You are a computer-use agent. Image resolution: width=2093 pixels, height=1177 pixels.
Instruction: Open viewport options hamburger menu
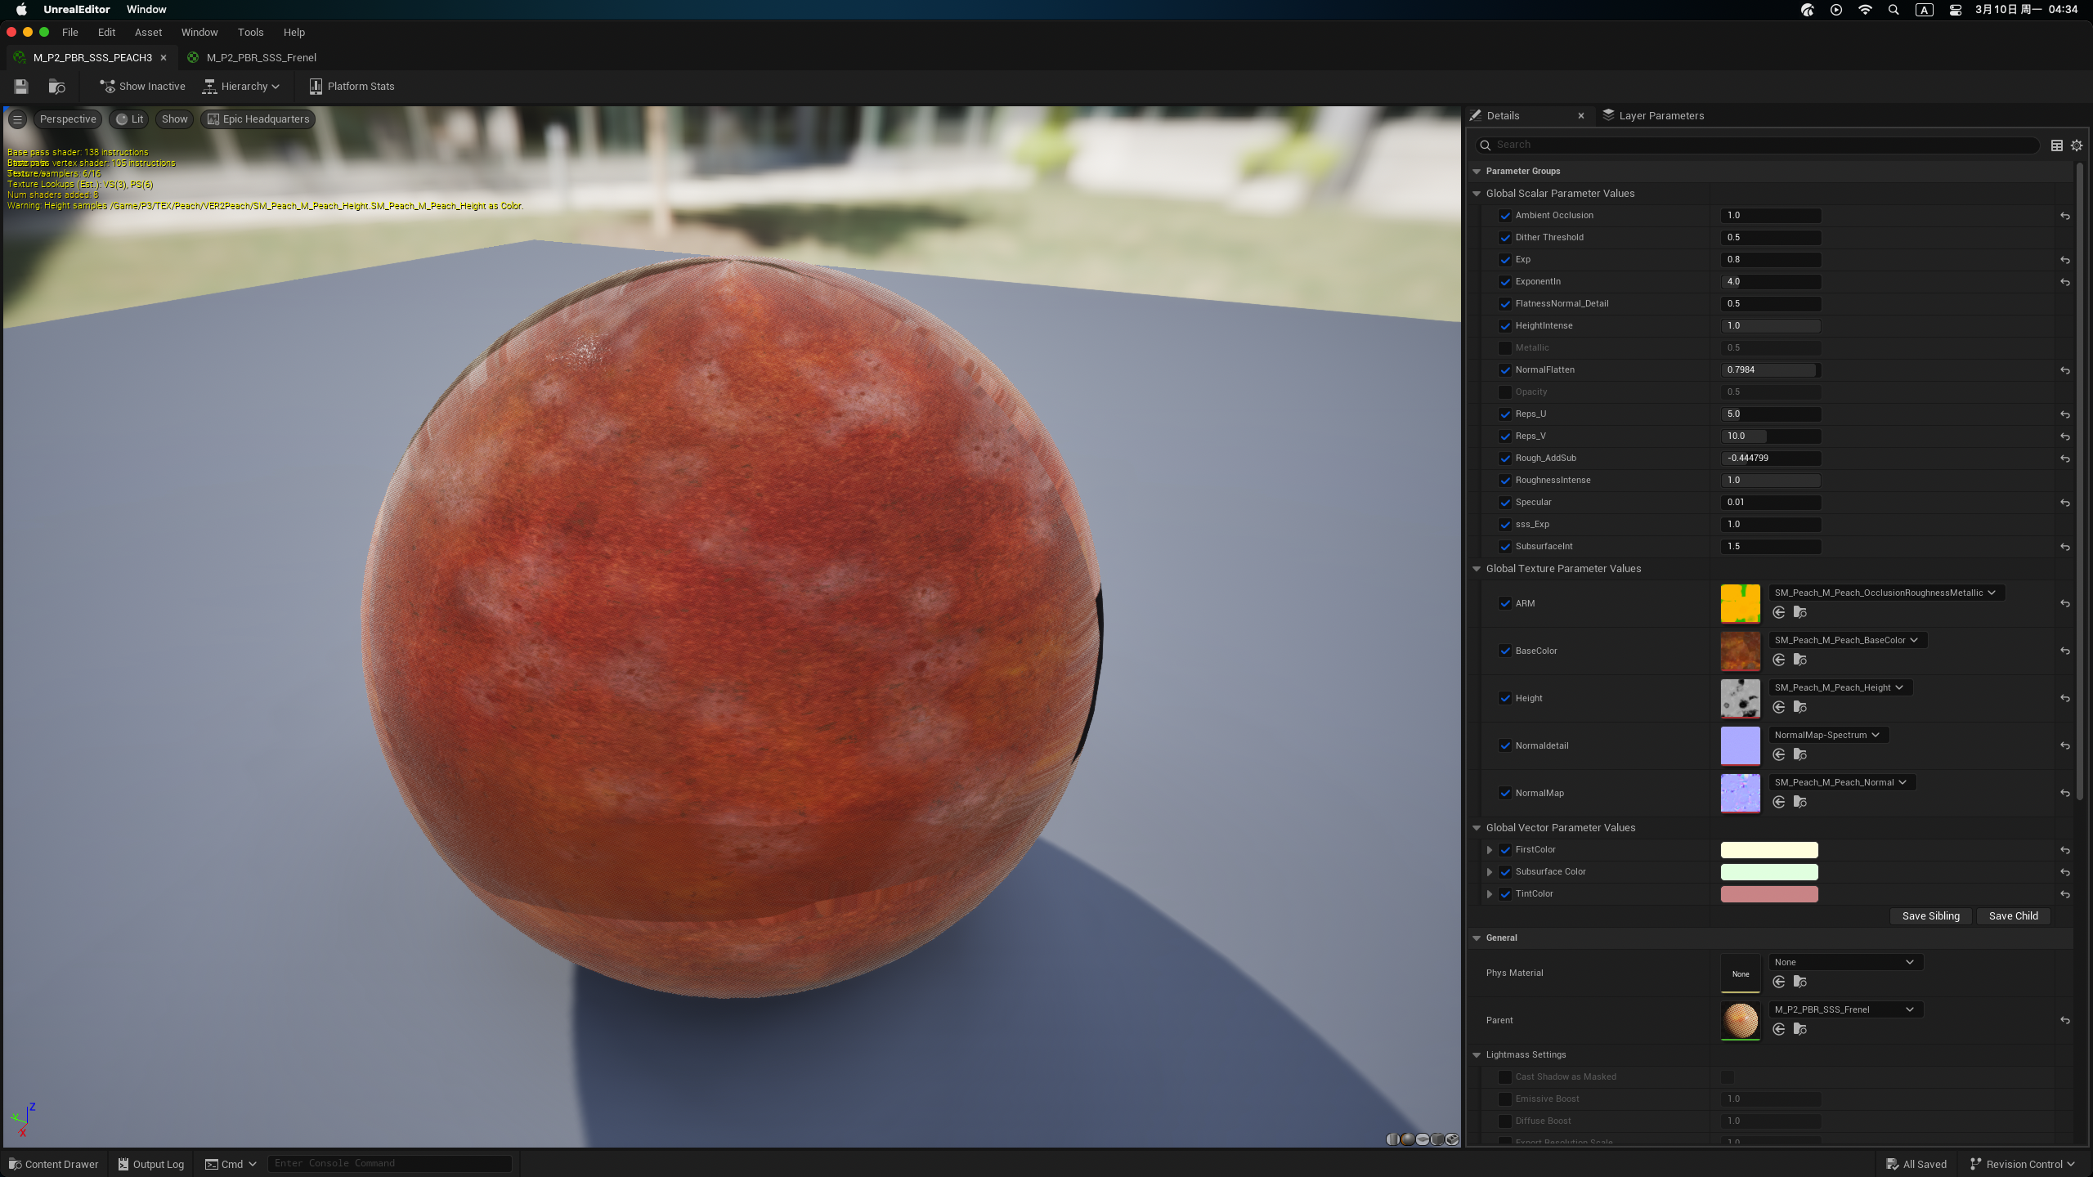pos(17,119)
